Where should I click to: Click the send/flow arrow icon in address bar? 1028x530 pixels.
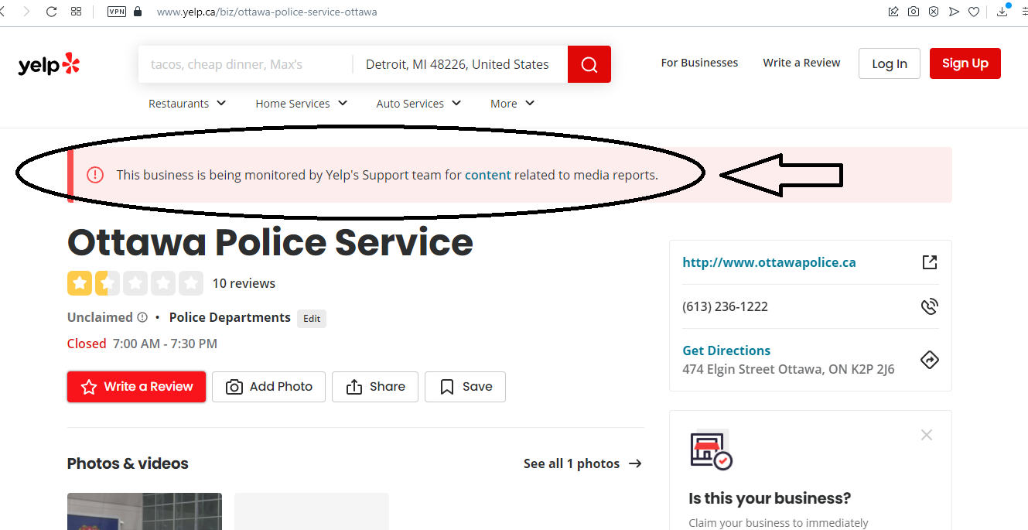954,12
